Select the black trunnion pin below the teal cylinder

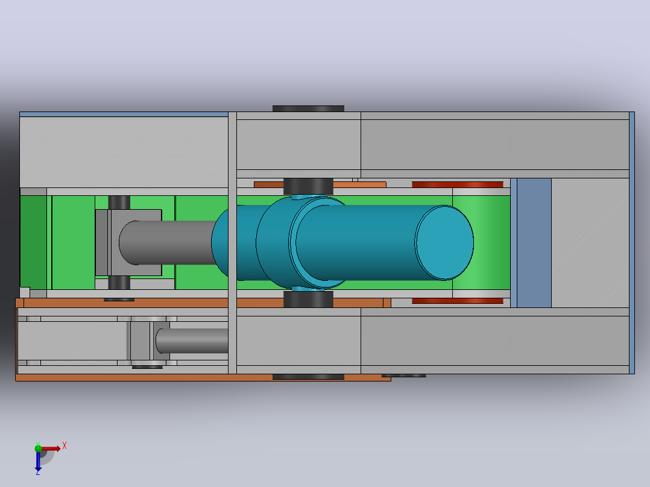click(308, 299)
